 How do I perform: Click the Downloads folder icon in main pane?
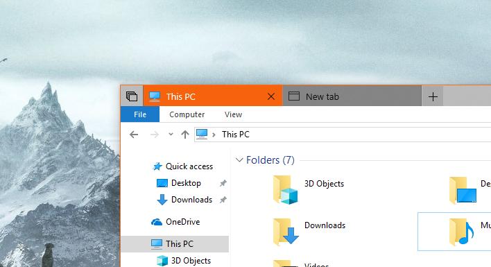[x=286, y=232]
